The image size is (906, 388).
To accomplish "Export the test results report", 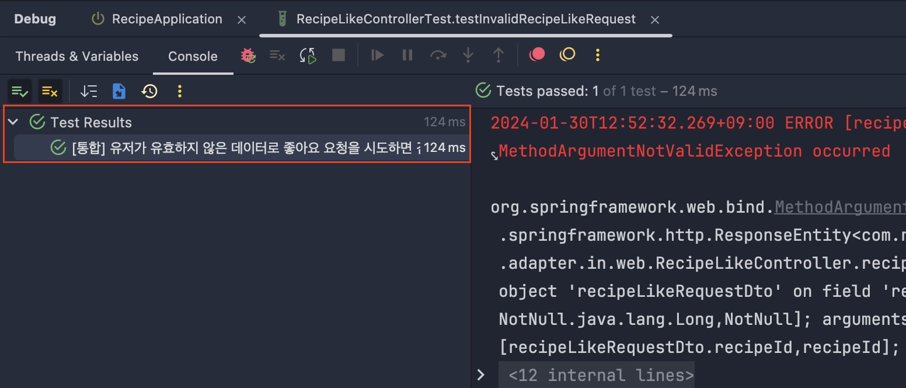I will pyautogui.click(x=119, y=91).
